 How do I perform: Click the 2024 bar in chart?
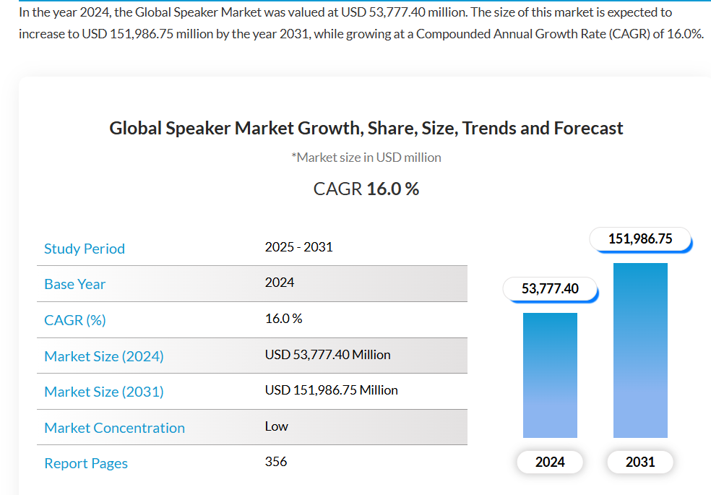pos(550,375)
